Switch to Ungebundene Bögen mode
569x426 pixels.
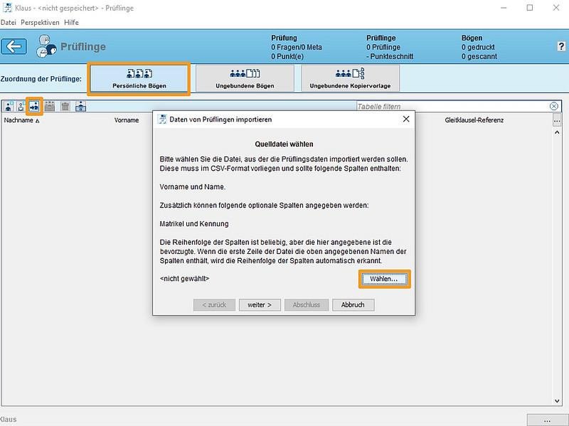click(x=245, y=78)
